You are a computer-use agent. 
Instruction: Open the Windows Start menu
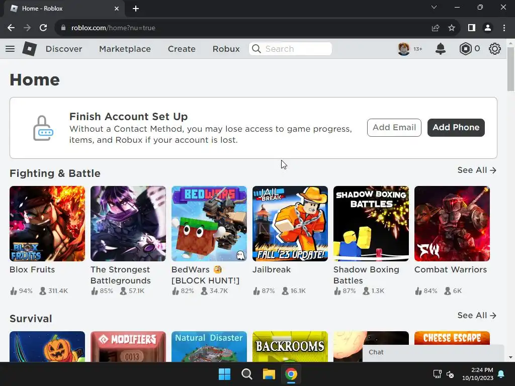click(x=225, y=374)
